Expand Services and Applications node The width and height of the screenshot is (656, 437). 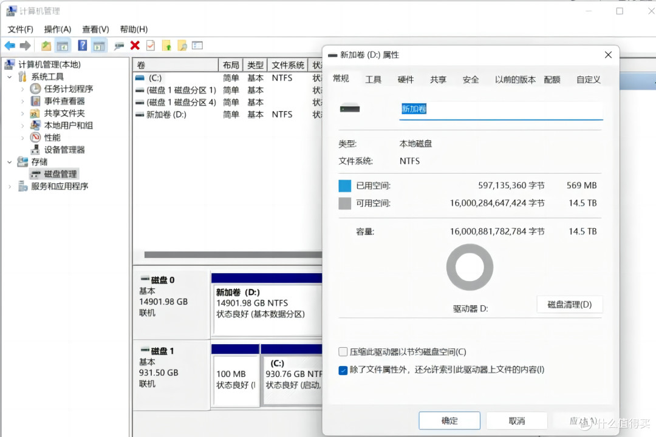coord(10,186)
